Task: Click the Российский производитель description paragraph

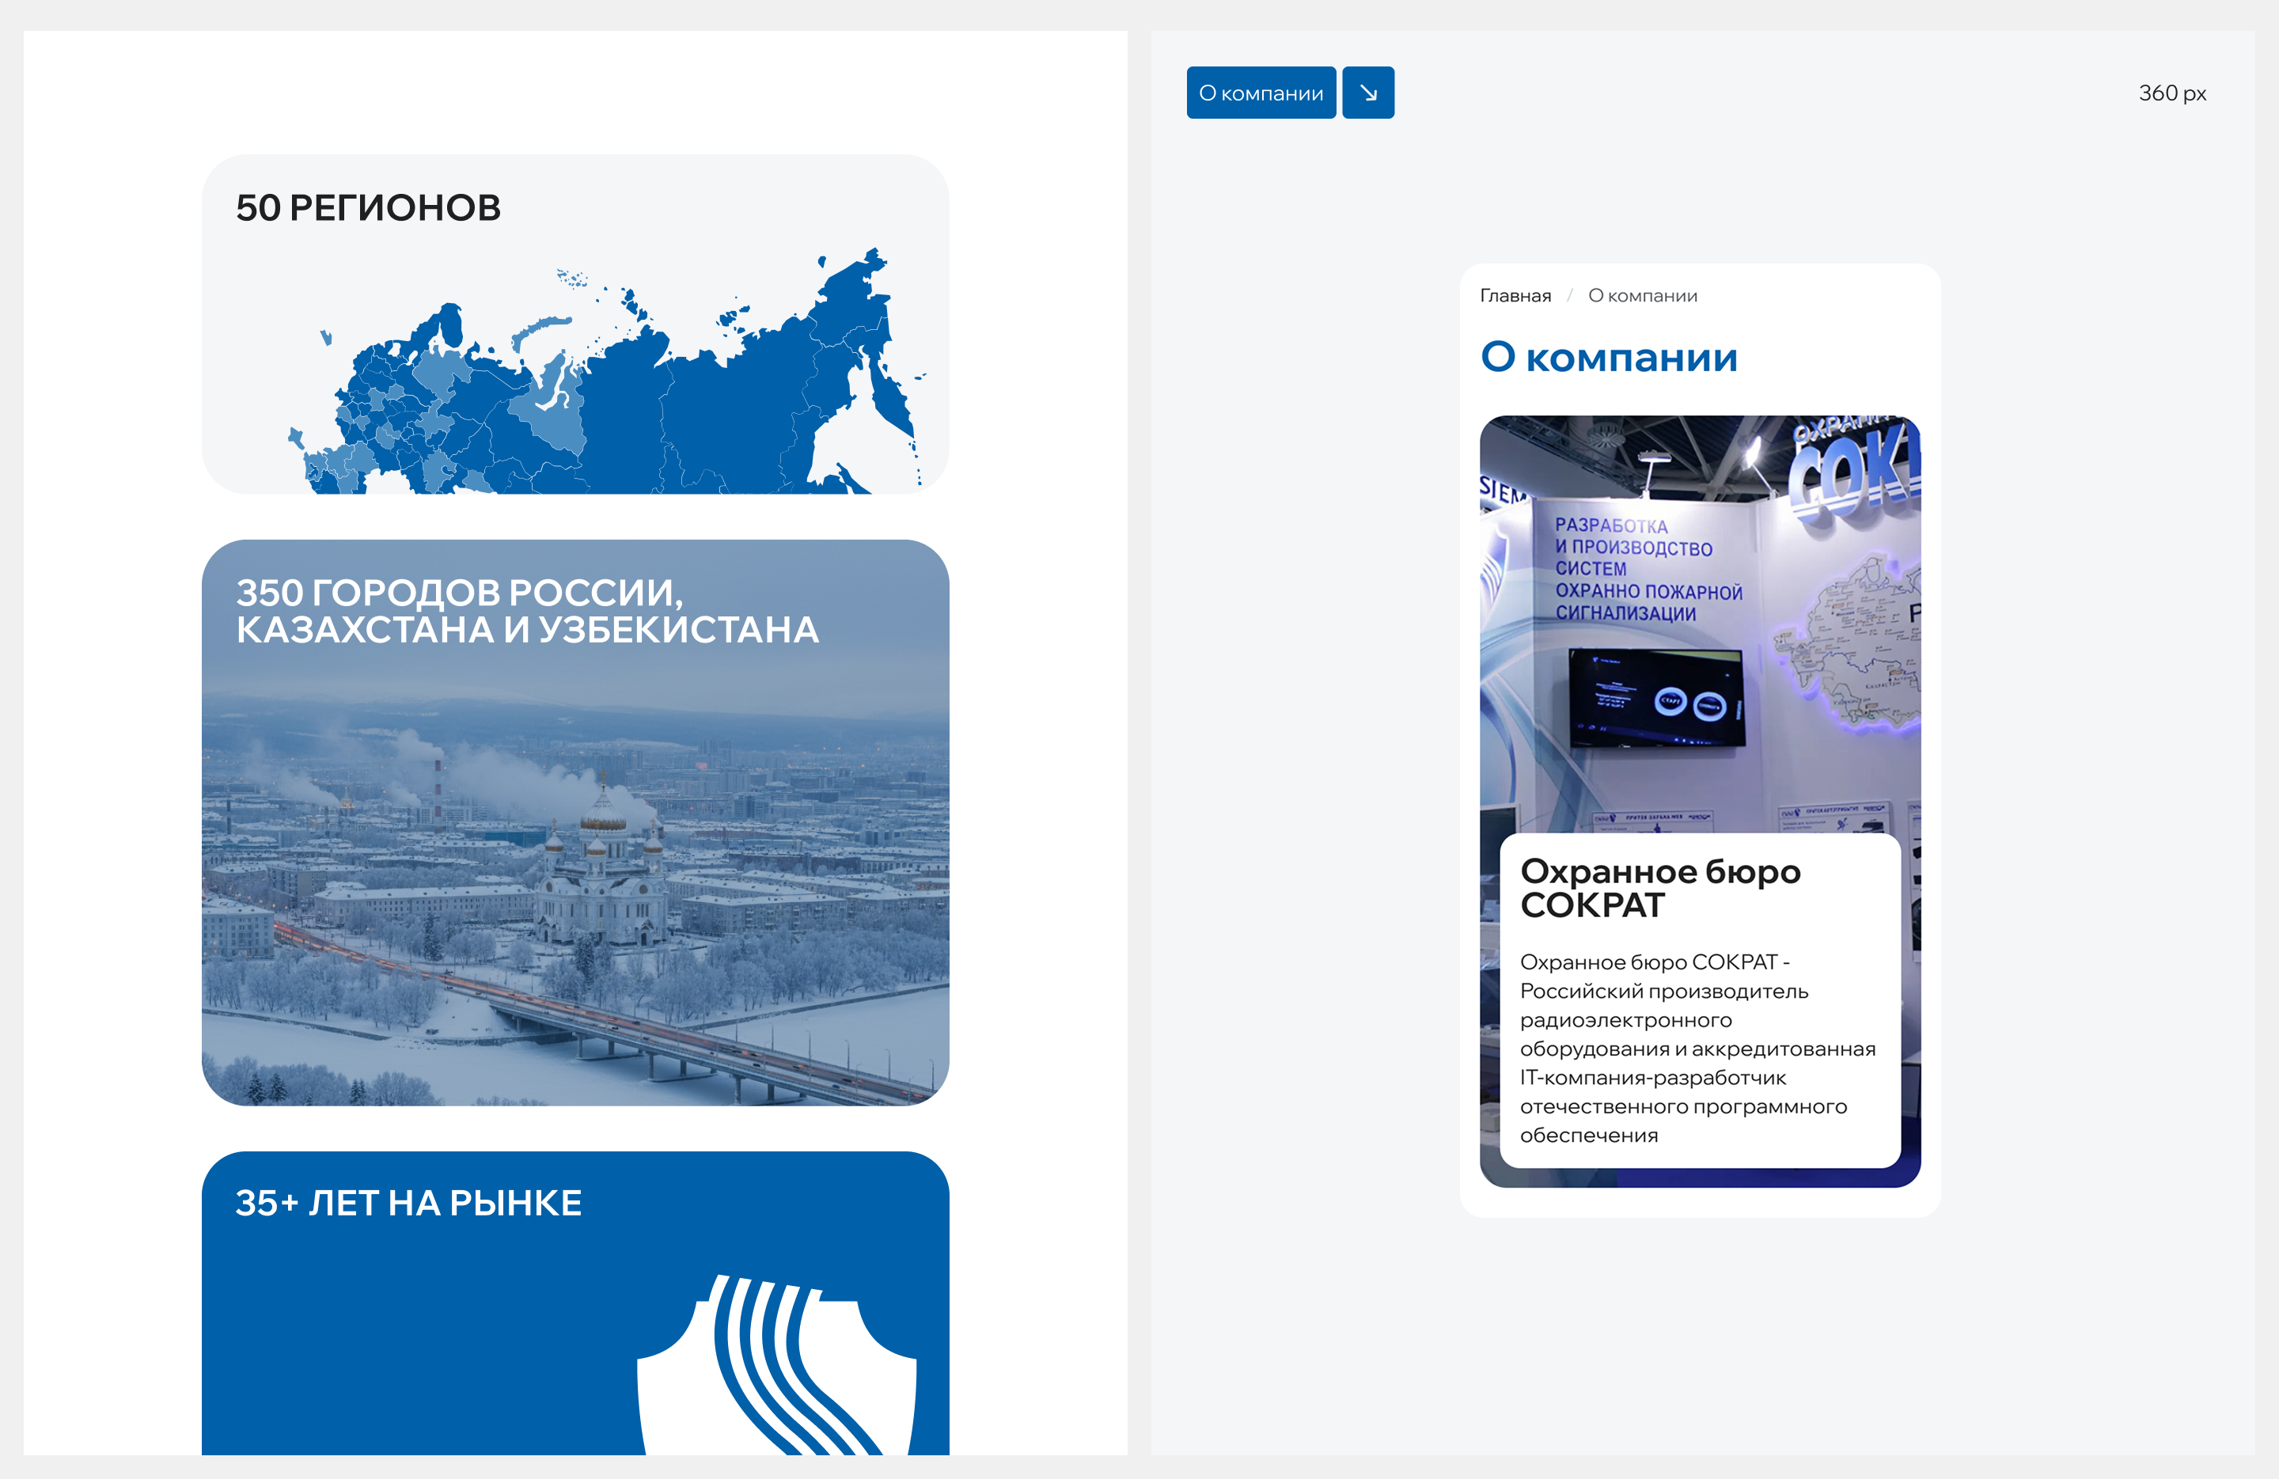Action: [x=1697, y=1049]
